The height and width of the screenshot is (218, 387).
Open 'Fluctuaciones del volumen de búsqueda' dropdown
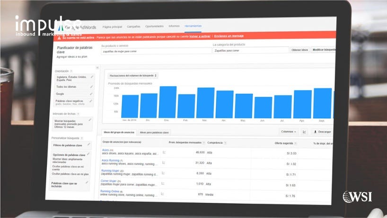coord(133,76)
